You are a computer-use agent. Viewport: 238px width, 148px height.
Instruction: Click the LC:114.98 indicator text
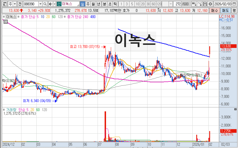coord(227,16)
